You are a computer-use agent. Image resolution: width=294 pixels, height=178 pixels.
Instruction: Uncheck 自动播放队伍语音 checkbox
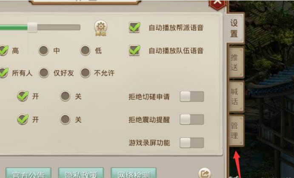[134, 50]
